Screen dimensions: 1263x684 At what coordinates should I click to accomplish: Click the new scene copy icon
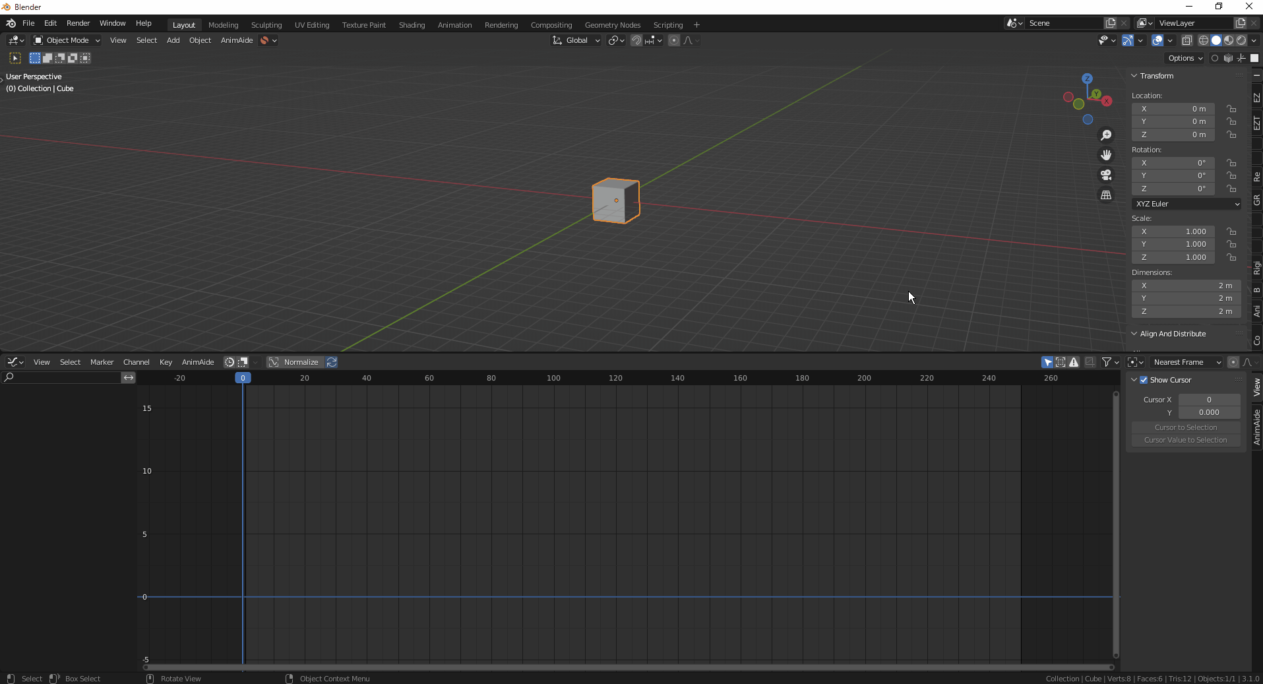[x=1111, y=23]
